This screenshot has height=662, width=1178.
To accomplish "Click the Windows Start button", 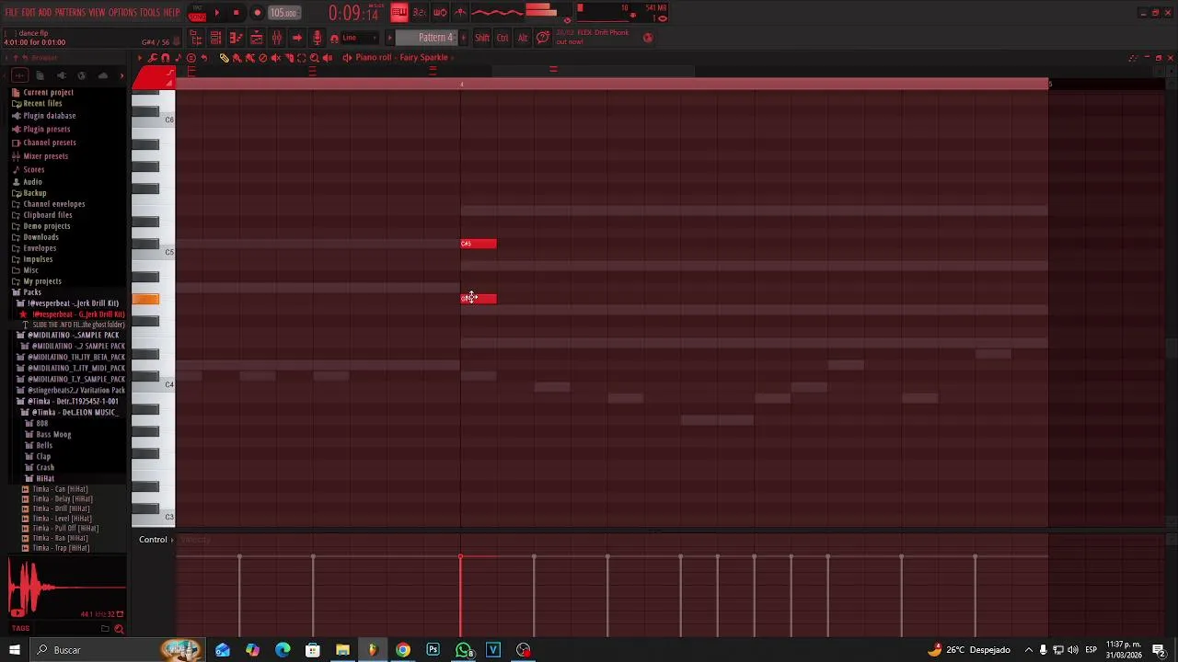I will pyautogui.click(x=14, y=650).
